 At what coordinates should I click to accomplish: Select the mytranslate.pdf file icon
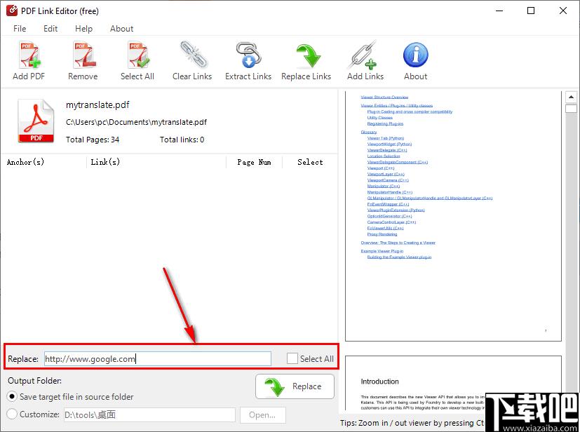(36, 121)
